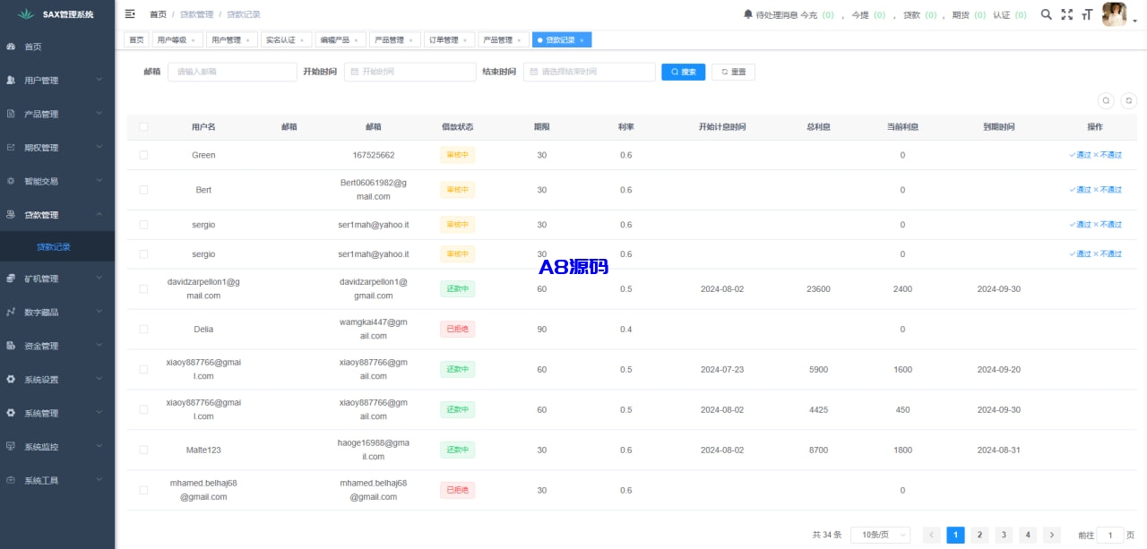1147x549 pixels.
Task: Go to page 2 of results
Action: coord(979,535)
